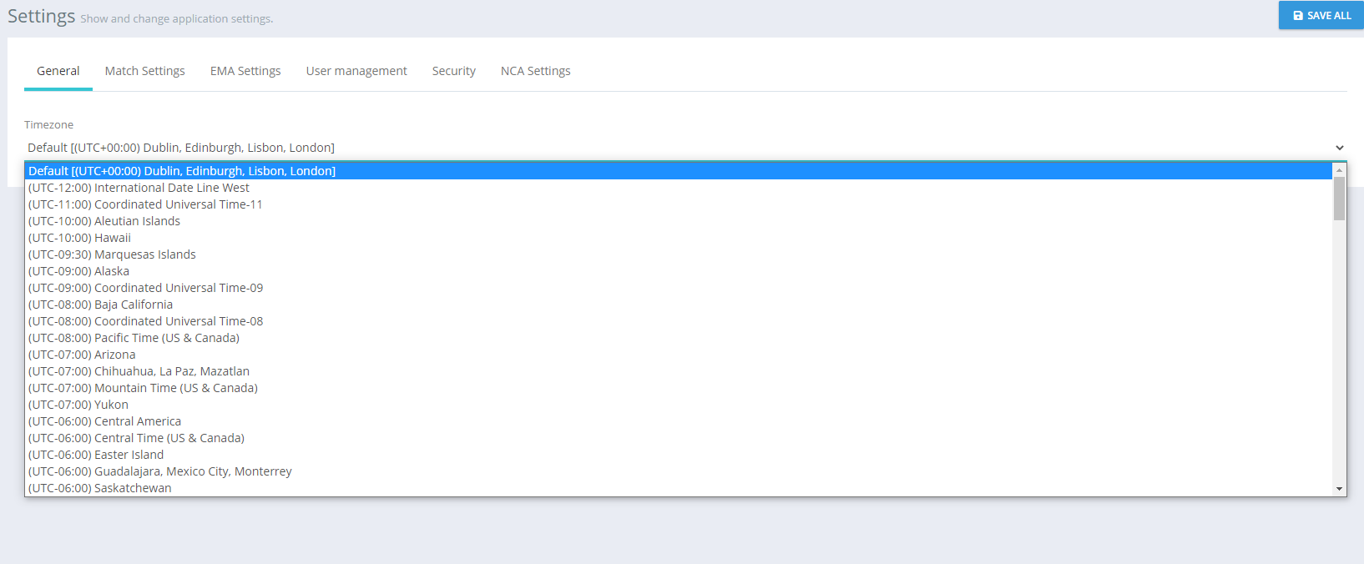Switch to the Match Settings tab
This screenshot has width=1364, height=564.
pos(144,71)
